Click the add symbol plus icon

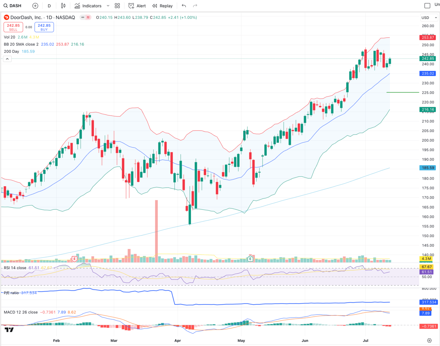[35, 6]
